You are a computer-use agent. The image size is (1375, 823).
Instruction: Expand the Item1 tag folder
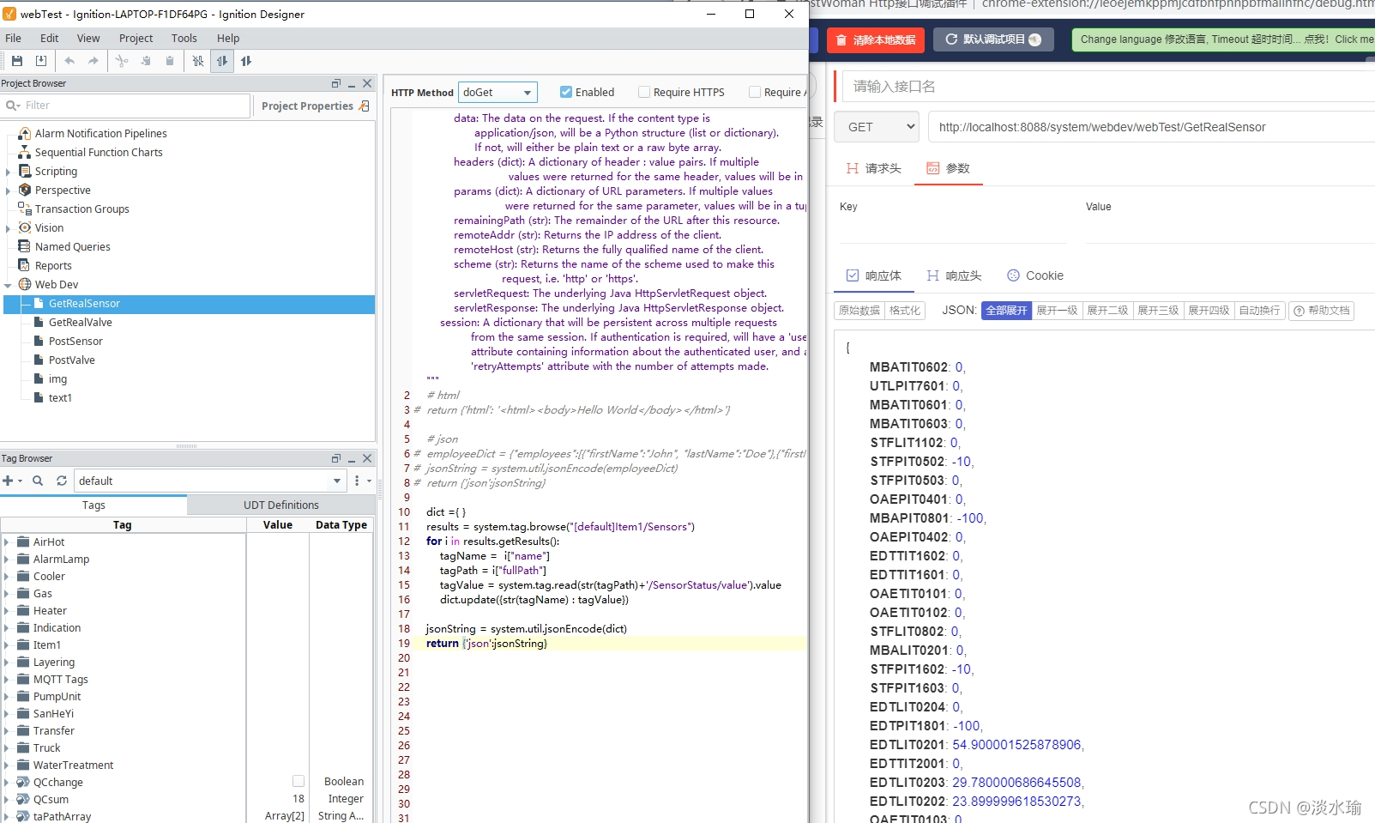[x=7, y=645]
